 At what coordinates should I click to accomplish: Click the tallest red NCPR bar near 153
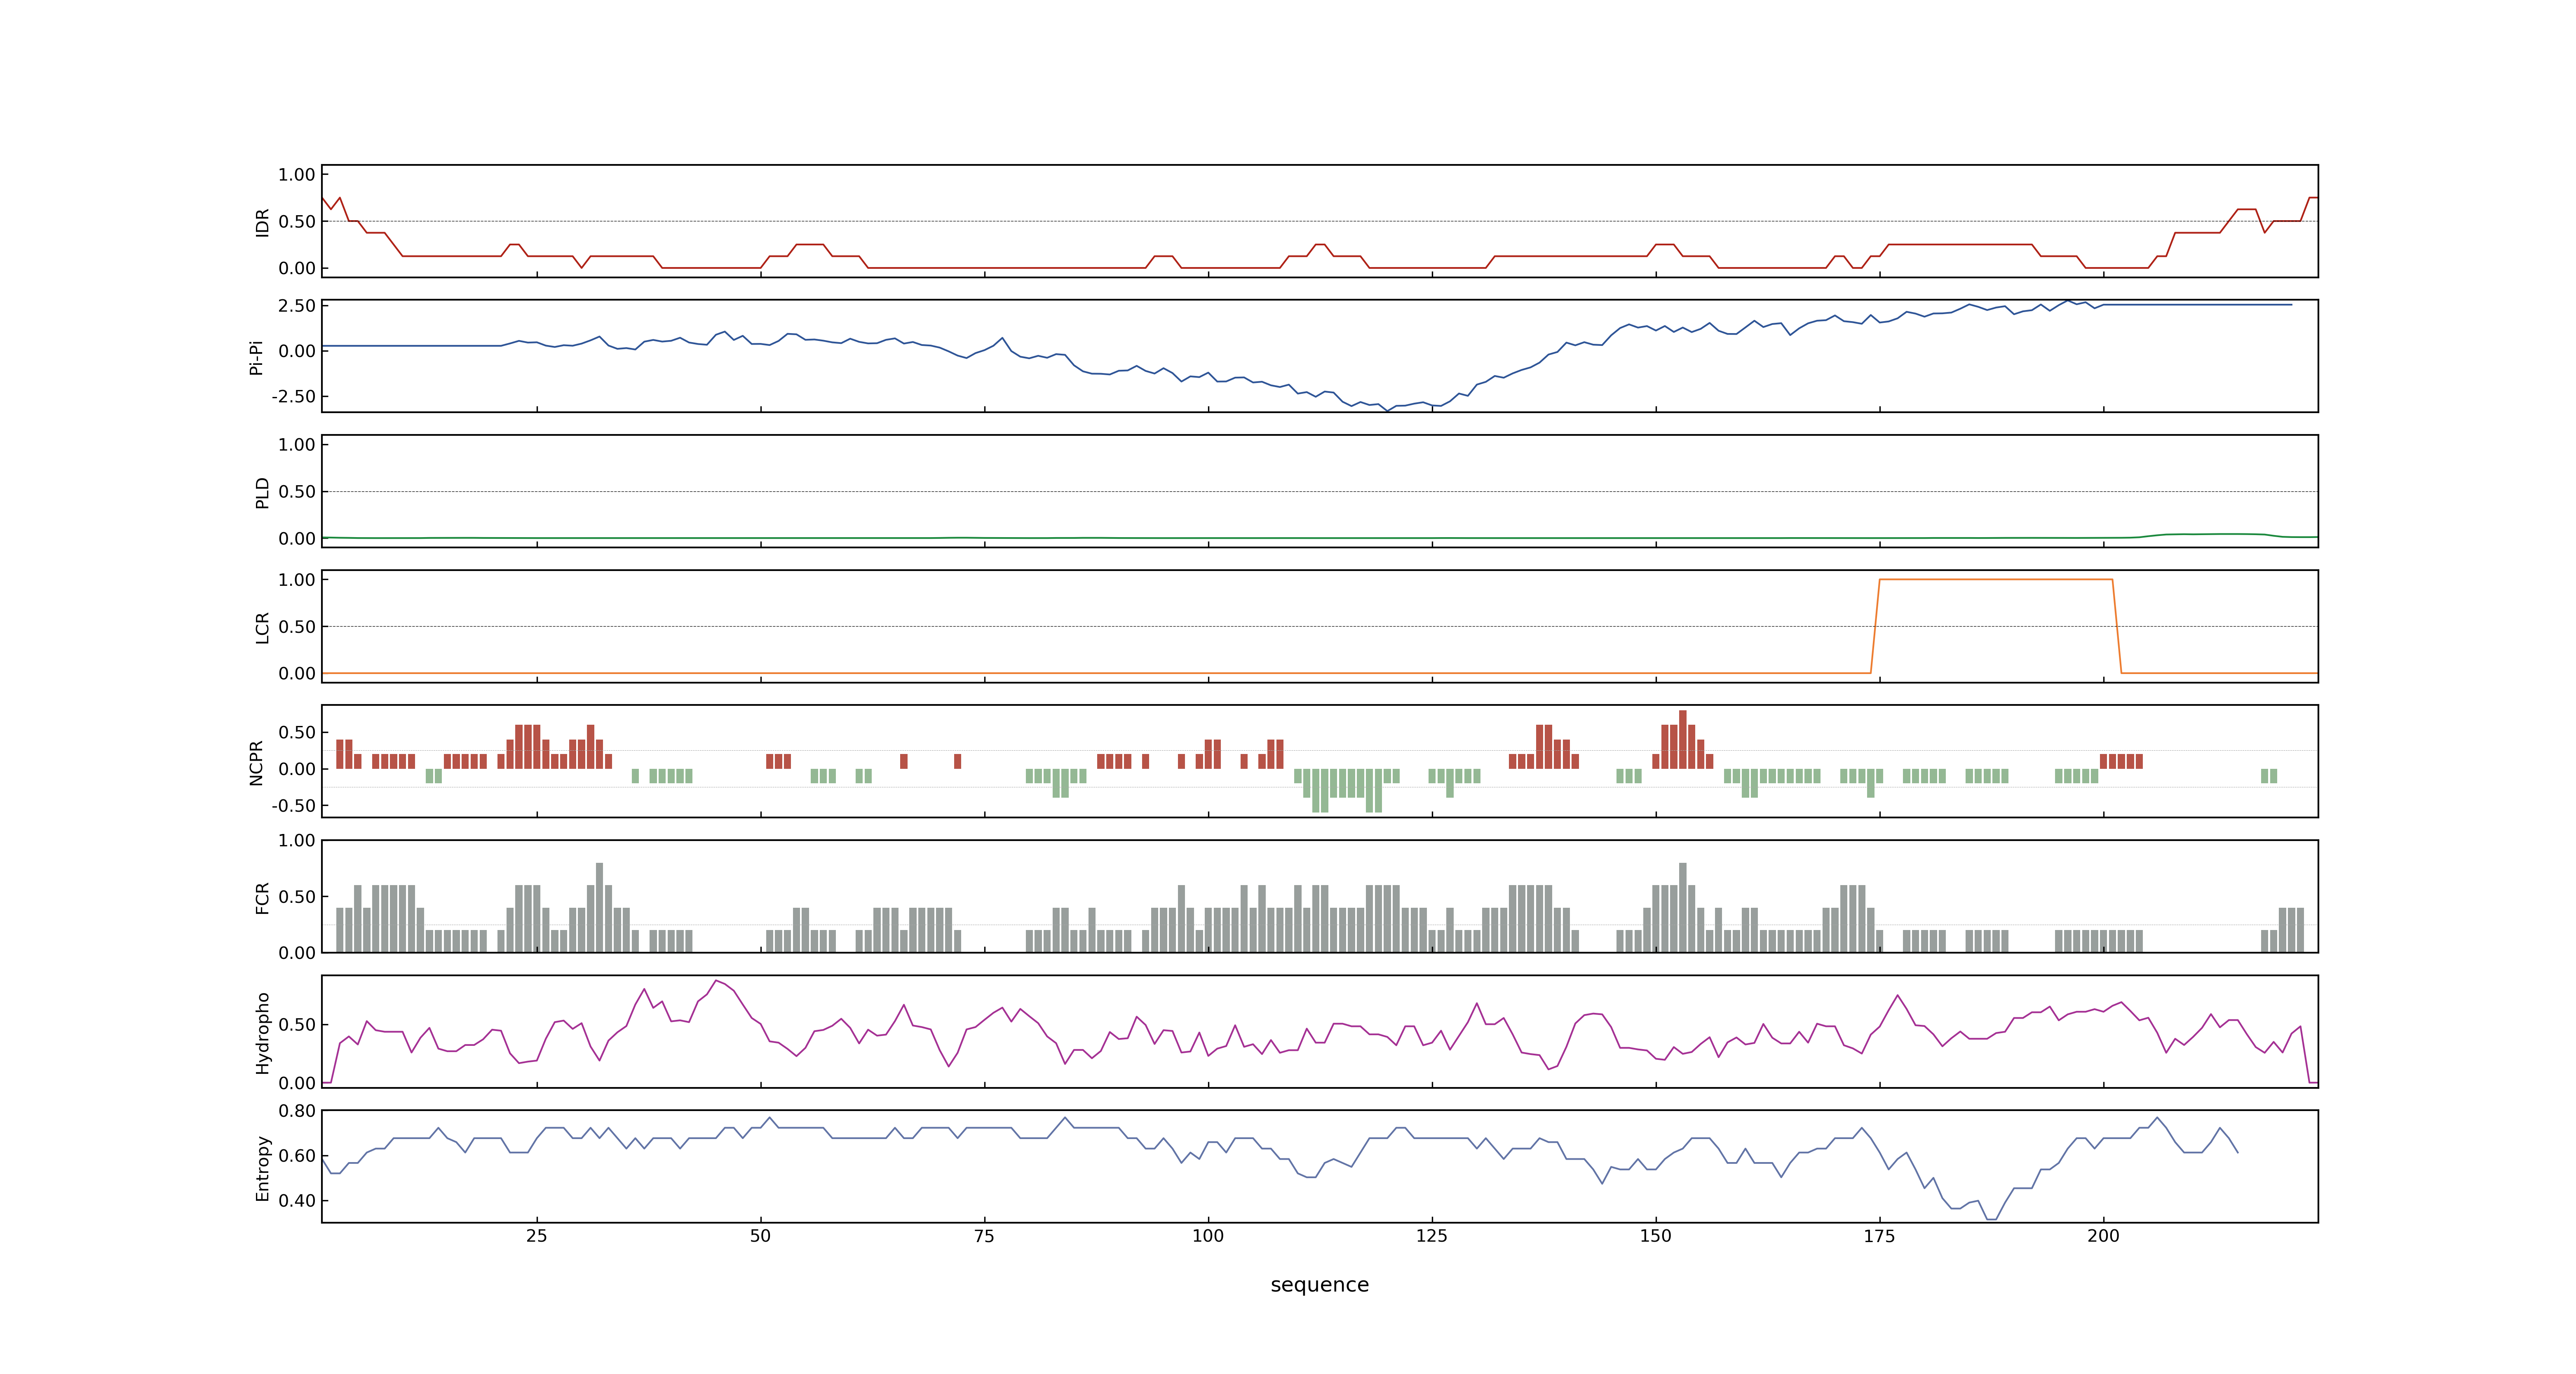(x=1683, y=739)
